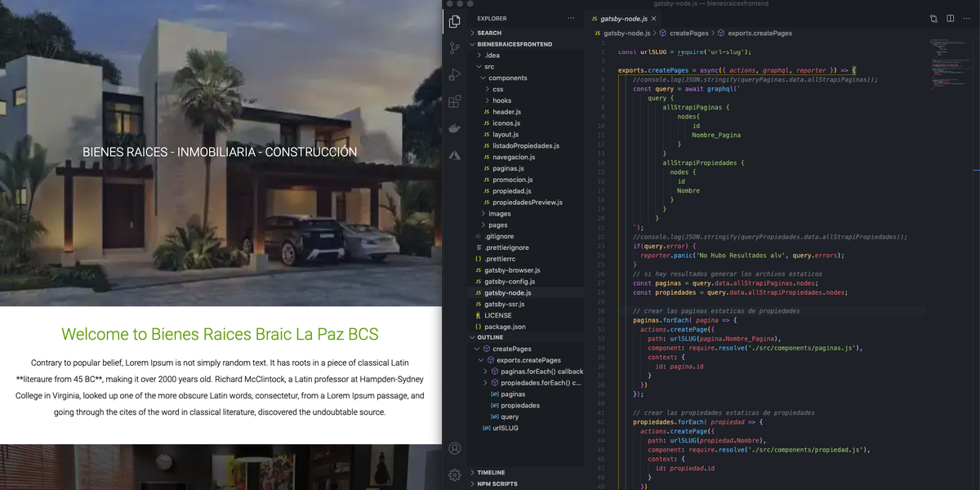
Task: Collapse the src folder
Action: coord(528,67)
